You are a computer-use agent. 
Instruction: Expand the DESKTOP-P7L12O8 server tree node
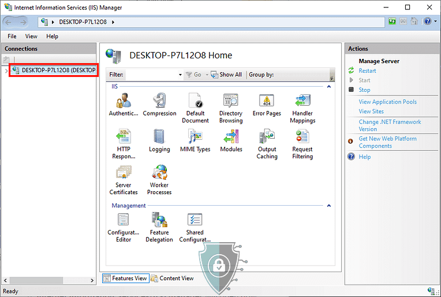6,70
